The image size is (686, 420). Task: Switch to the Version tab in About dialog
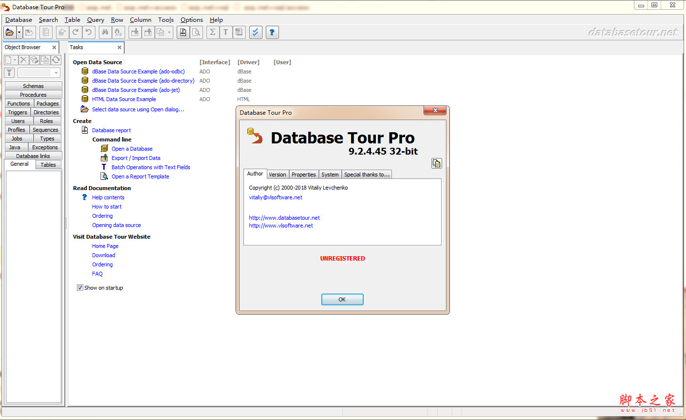click(x=278, y=175)
